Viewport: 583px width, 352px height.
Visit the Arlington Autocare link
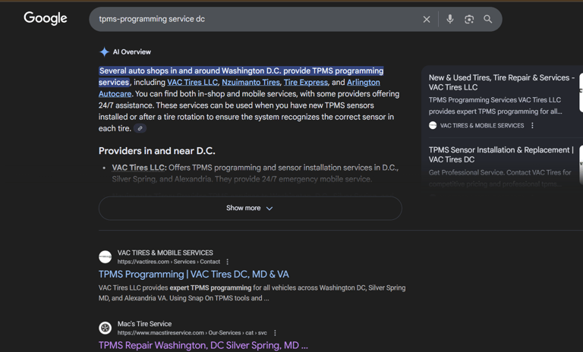(x=363, y=82)
